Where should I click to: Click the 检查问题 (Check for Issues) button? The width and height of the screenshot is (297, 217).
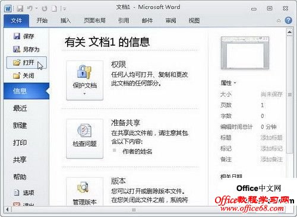click(x=85, y=139)
